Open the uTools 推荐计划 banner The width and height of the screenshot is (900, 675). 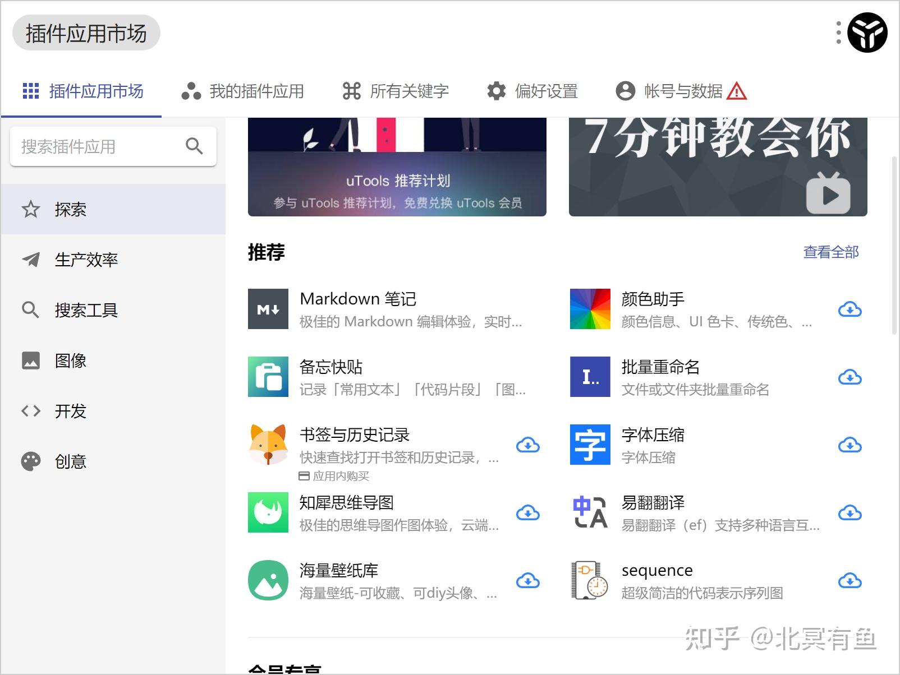tap(397, 167)
